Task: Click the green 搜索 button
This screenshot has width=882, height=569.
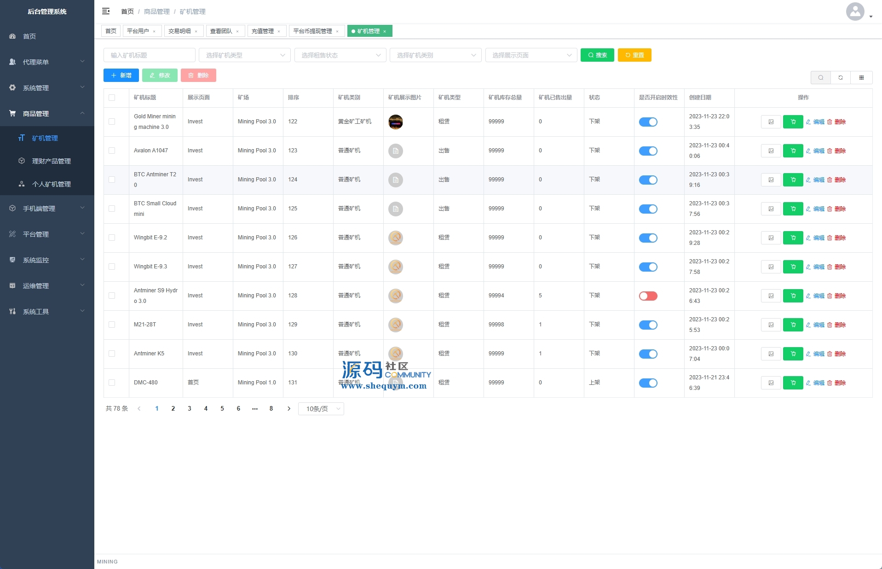Action: point(597,55)
